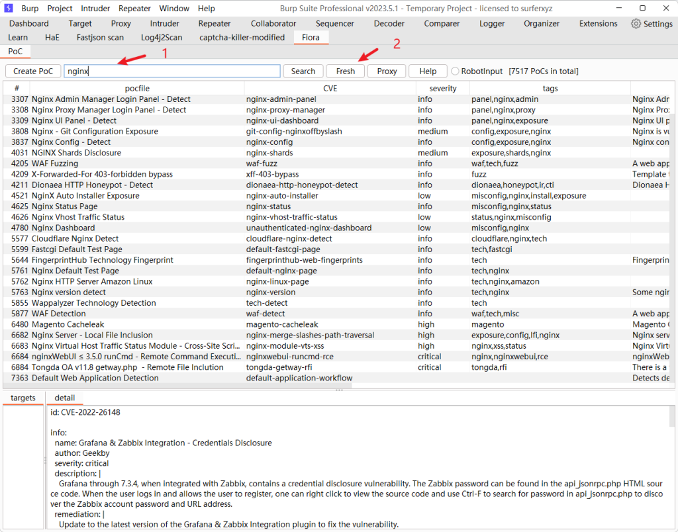This screenshot has width=678, height=532.
Task: Click the Proxy button next to Fresh
Action: click(387, 71)
